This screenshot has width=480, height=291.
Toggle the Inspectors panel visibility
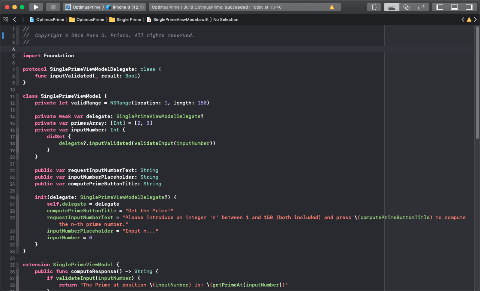click(x=468, y=6)
